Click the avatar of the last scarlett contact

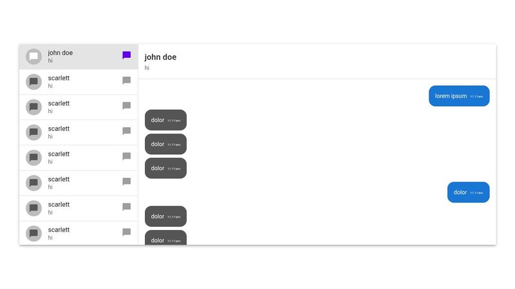(x=34, y=234)
